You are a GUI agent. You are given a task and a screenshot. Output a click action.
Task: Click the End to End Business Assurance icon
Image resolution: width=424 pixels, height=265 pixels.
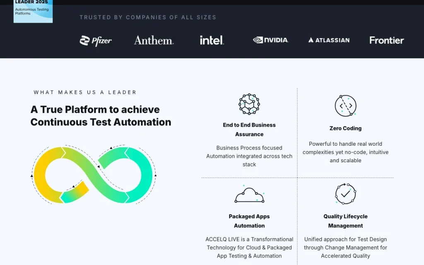coord(249,104)
